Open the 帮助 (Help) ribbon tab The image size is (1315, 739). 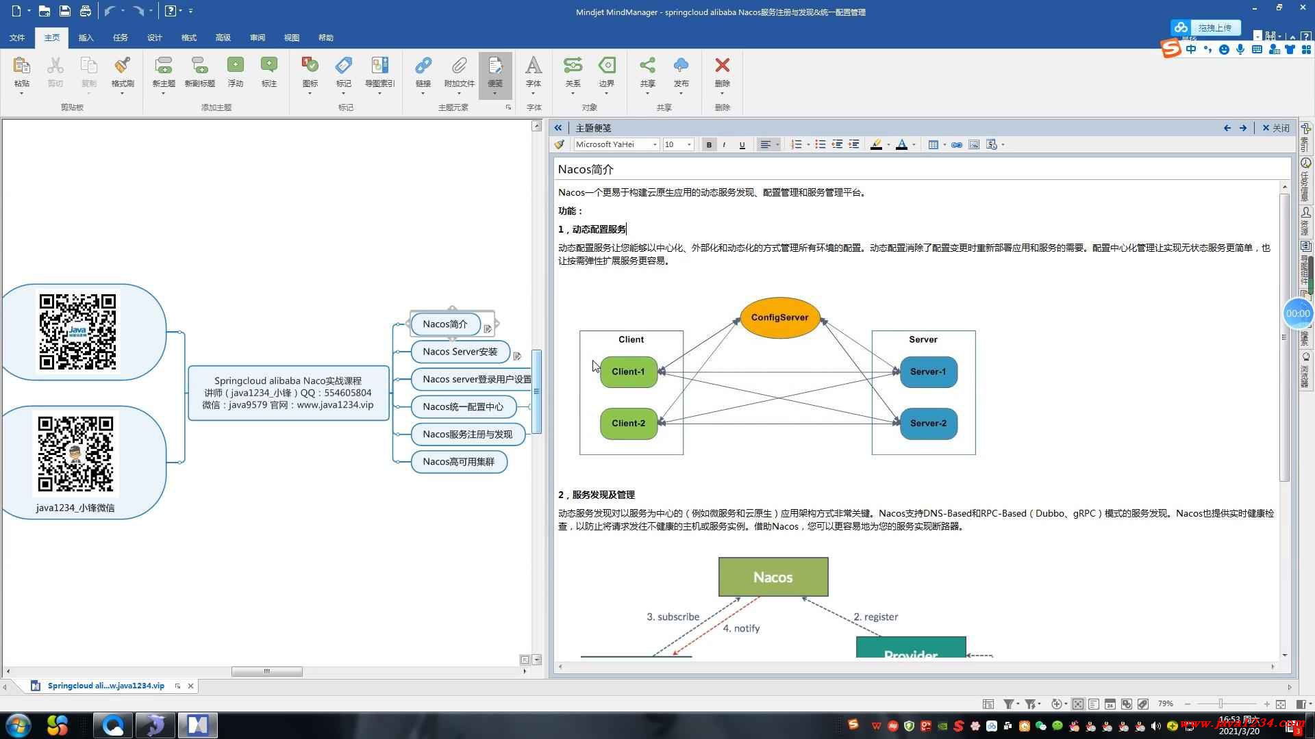pos(325,38)
